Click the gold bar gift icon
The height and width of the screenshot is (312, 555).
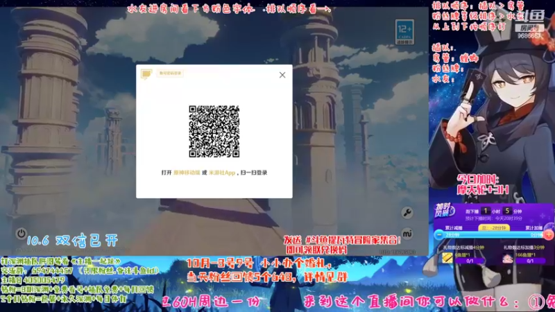click(447, 257)
